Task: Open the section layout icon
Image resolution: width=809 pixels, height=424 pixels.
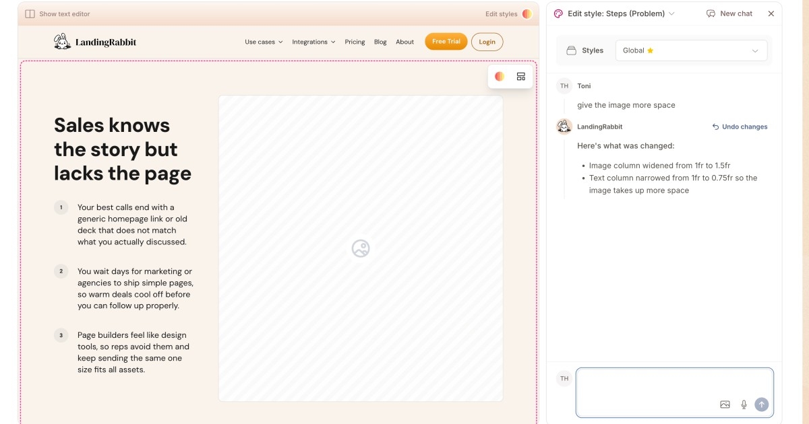Action: 521,77
